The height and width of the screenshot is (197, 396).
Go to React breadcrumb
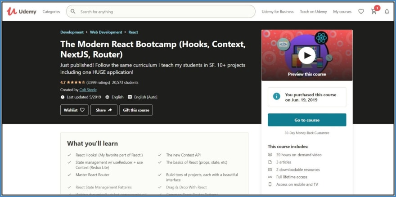pyautogui.click(x=133, y=32)
